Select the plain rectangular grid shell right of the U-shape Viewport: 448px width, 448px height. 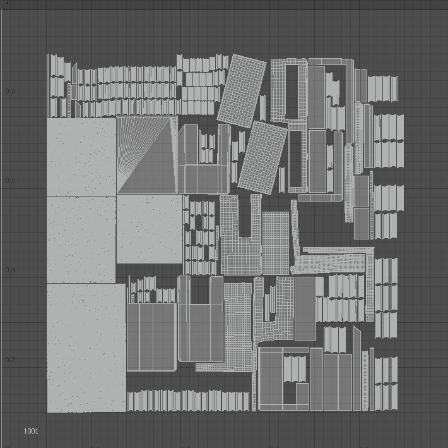tap(275, 243)
